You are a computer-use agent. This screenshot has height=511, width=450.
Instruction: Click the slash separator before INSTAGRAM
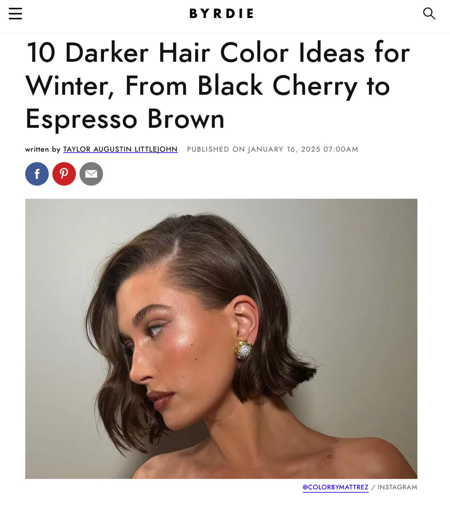coord(373,487)
